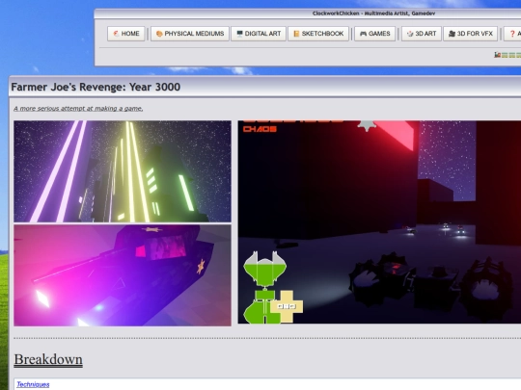The image size is (521, 390).
Task: Open the pink and purple tank render
Action: tap(123, 275)
